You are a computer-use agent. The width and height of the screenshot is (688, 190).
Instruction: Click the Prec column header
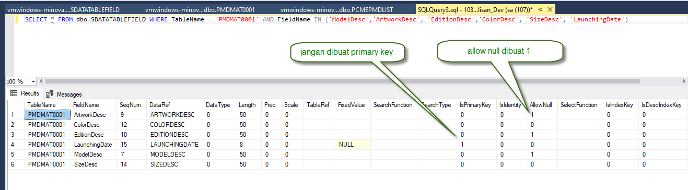(271, 105)
